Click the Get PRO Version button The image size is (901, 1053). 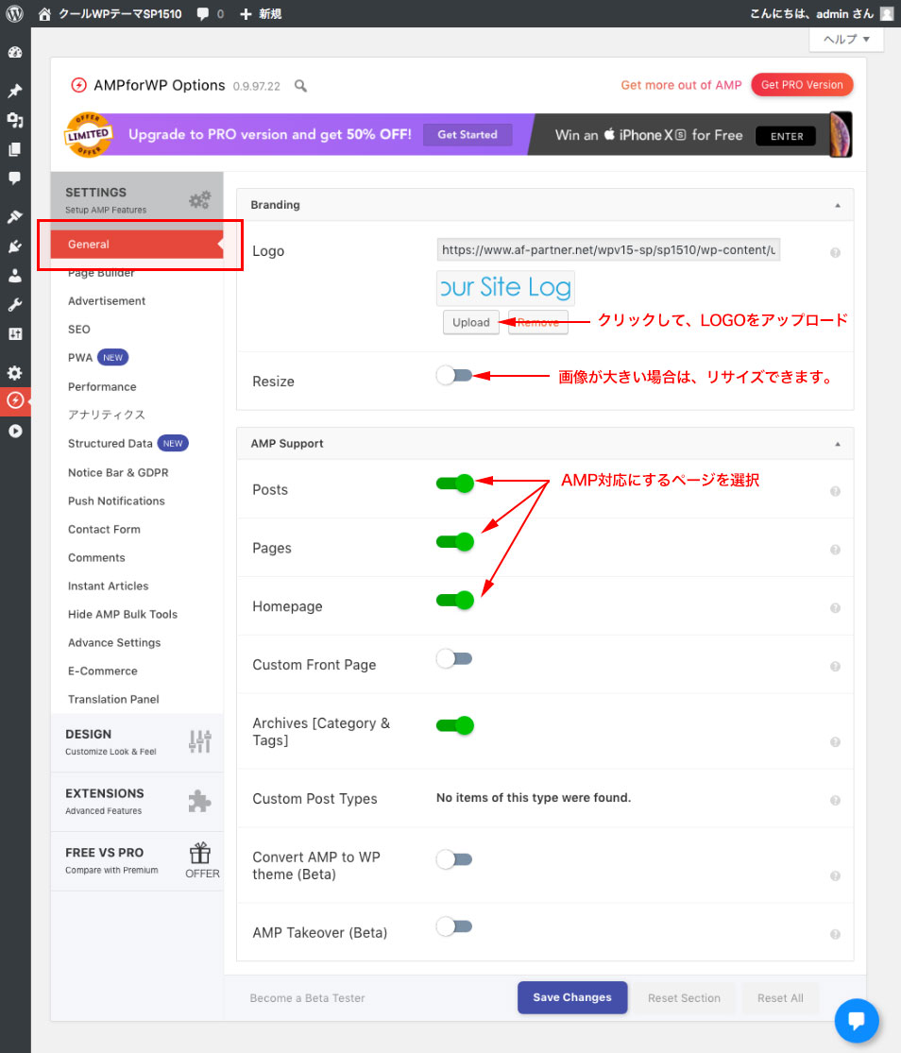click(802, 85)
